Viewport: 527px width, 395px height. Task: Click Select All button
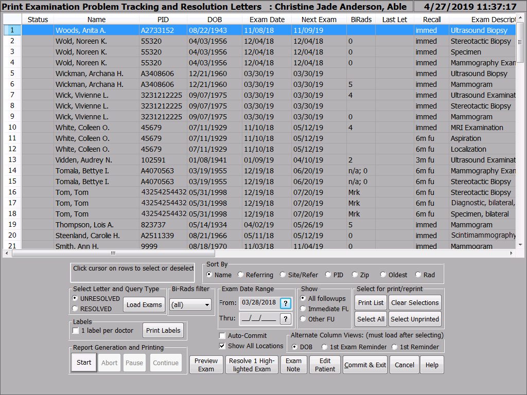tap(371, 319)
